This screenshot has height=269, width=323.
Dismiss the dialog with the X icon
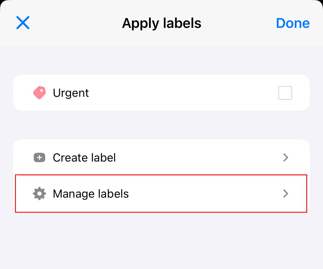click(23, 23)
